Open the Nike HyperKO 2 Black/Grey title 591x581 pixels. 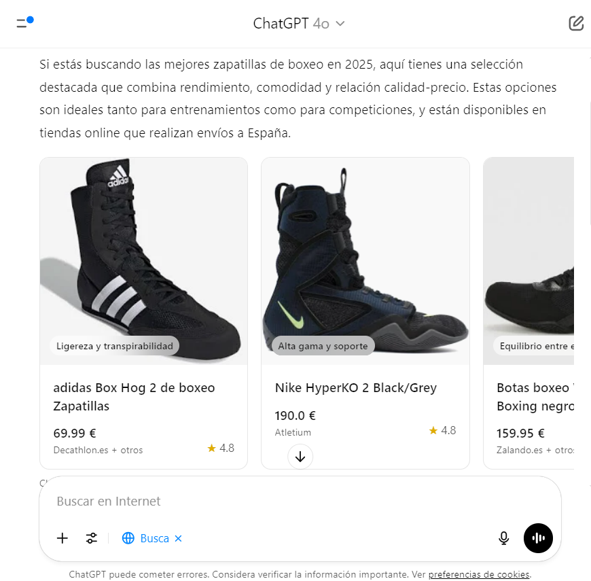[356, 387]
